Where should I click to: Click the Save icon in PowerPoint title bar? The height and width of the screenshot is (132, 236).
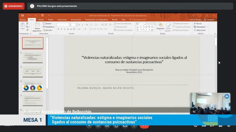[x=22, y=15]
